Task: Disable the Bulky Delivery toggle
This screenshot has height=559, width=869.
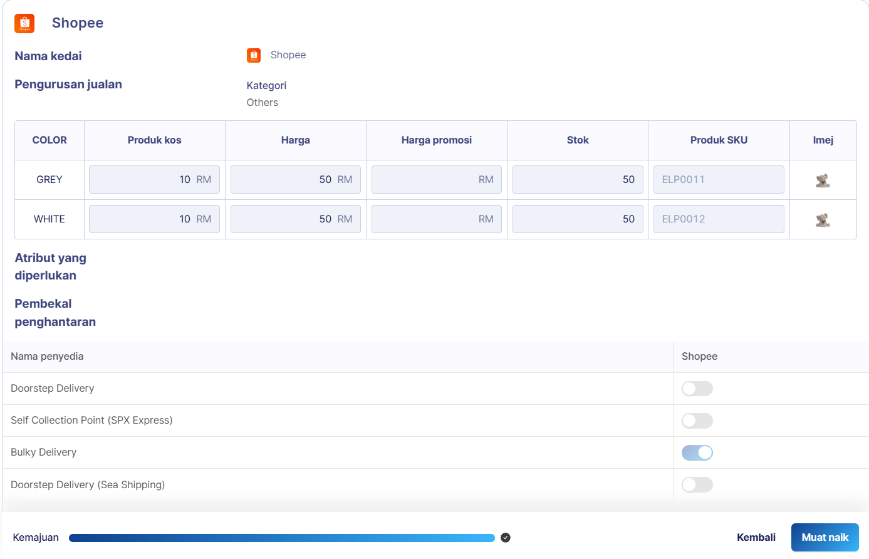Action: click(697, 452)
